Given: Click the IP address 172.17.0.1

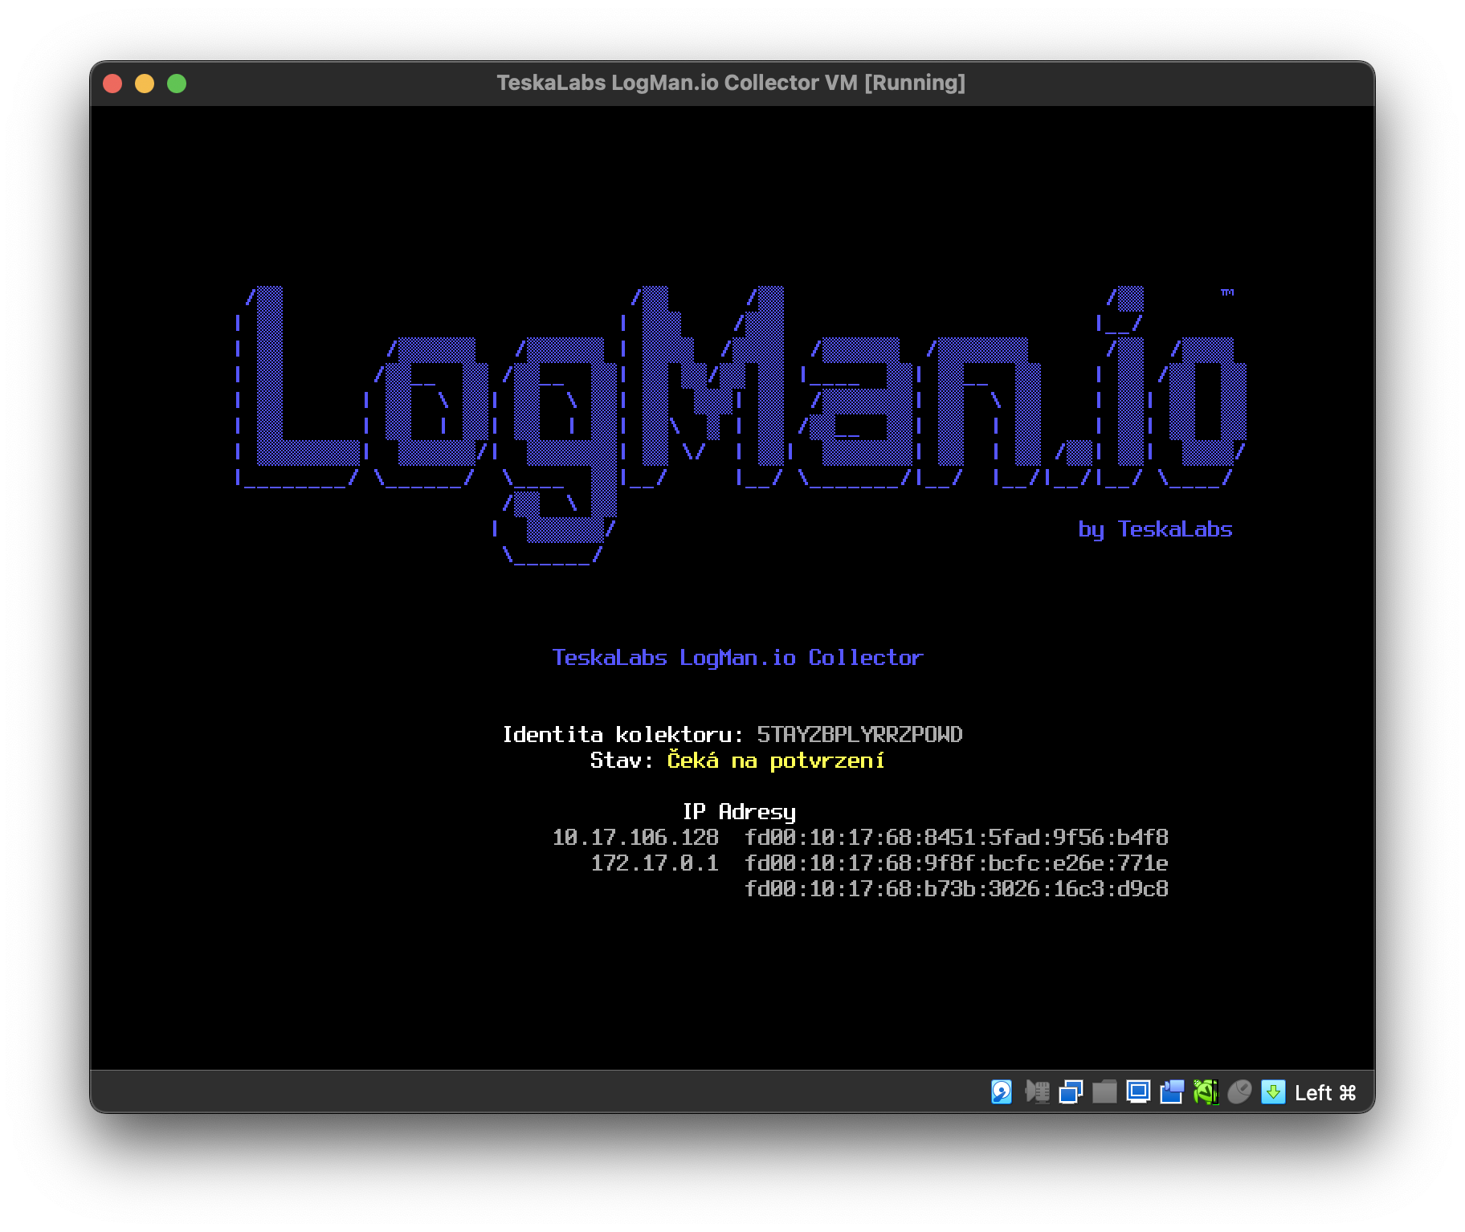Looking at the screenshot, I should pyautogui.click(x=654, y=863).
